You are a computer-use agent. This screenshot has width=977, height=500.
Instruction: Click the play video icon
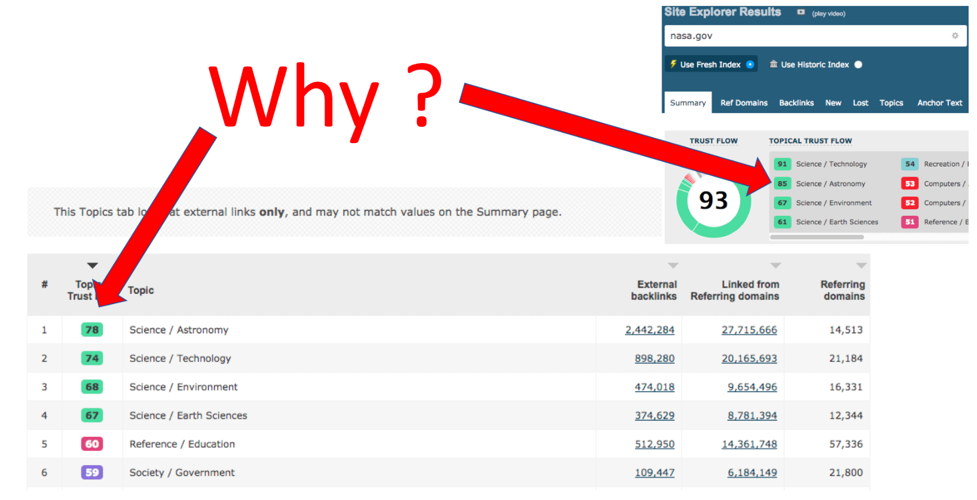pos(800,12)
